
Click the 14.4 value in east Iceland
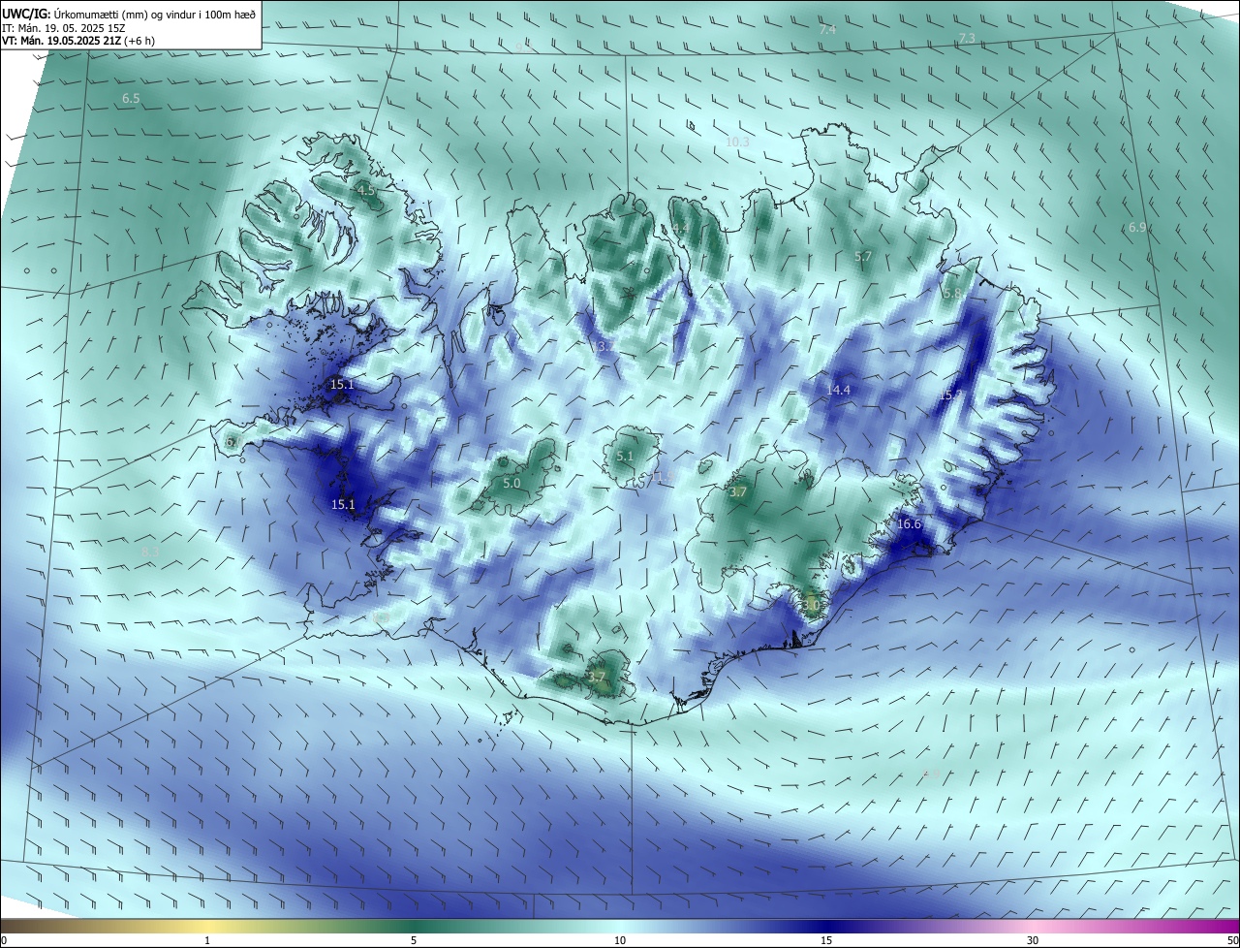tap(838, 390)
